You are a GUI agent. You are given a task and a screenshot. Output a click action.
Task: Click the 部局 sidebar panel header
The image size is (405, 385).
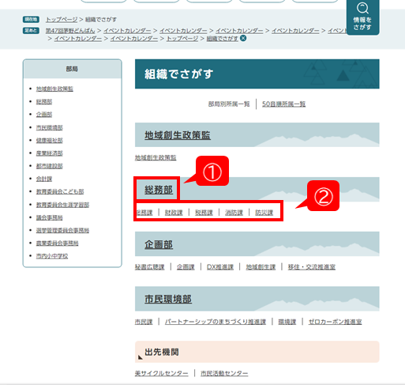72,69
